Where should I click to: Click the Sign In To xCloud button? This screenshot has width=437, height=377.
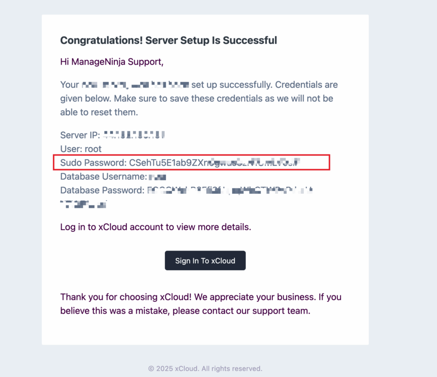(x=205, y=260)
